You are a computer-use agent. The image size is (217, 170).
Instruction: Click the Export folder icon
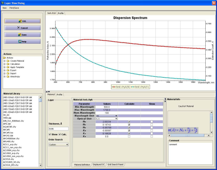click(x=8, y=70)
